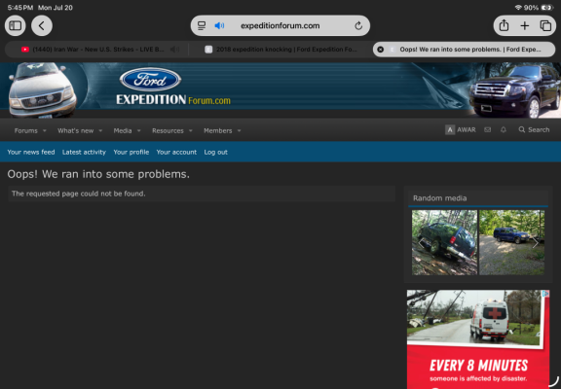Open the alerts bell icon
Image resolution: width=561 pixels, height=389 pixels.
(x=504, y=130)
